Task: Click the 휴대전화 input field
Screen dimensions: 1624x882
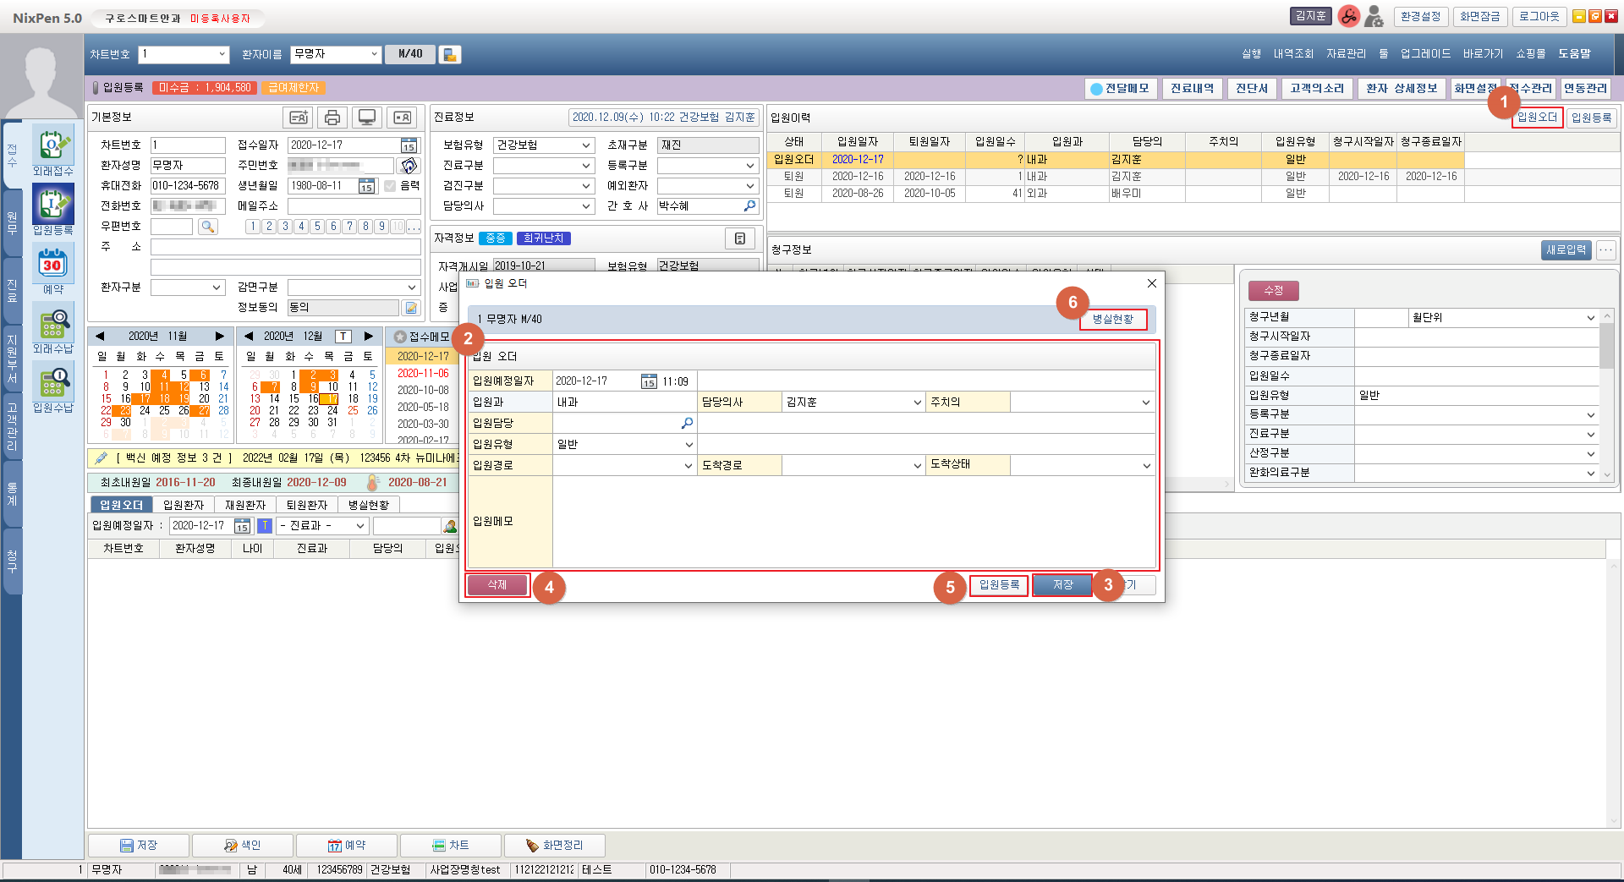Action: click(x=188, y=186)
